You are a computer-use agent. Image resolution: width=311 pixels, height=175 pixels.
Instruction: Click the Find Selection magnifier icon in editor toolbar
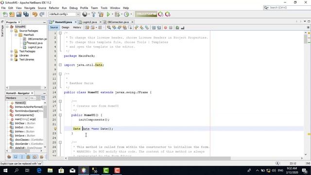click(x=109, y=28)
